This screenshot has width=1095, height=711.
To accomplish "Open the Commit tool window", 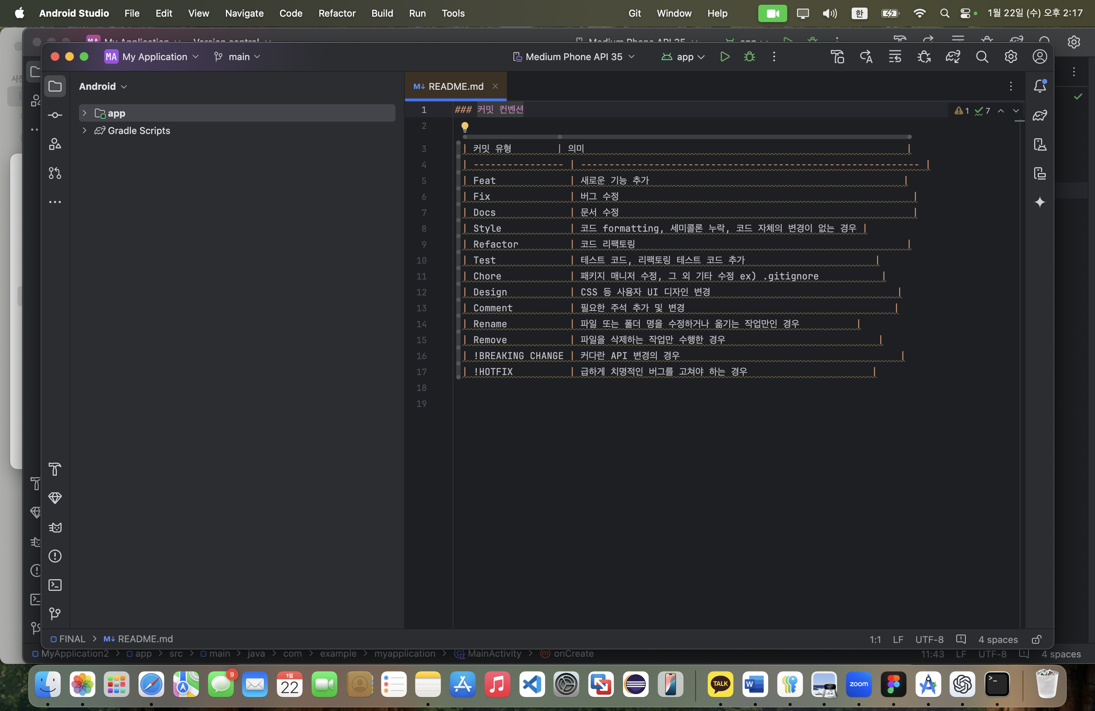I will tap(55, 115).
